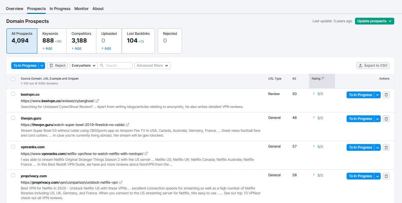402x203 pixels.
Task: Expand rating details for proprivacy.com
Action: [x=314, y=175]
